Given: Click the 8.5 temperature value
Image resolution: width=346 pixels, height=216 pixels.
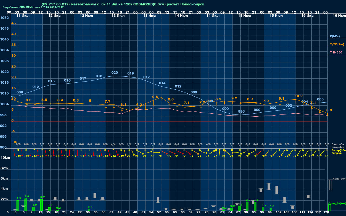Looking at the screenshot, I should point(44,100).
